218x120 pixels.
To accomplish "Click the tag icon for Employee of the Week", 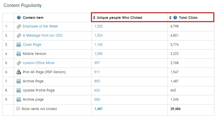I will coord(19,26).
